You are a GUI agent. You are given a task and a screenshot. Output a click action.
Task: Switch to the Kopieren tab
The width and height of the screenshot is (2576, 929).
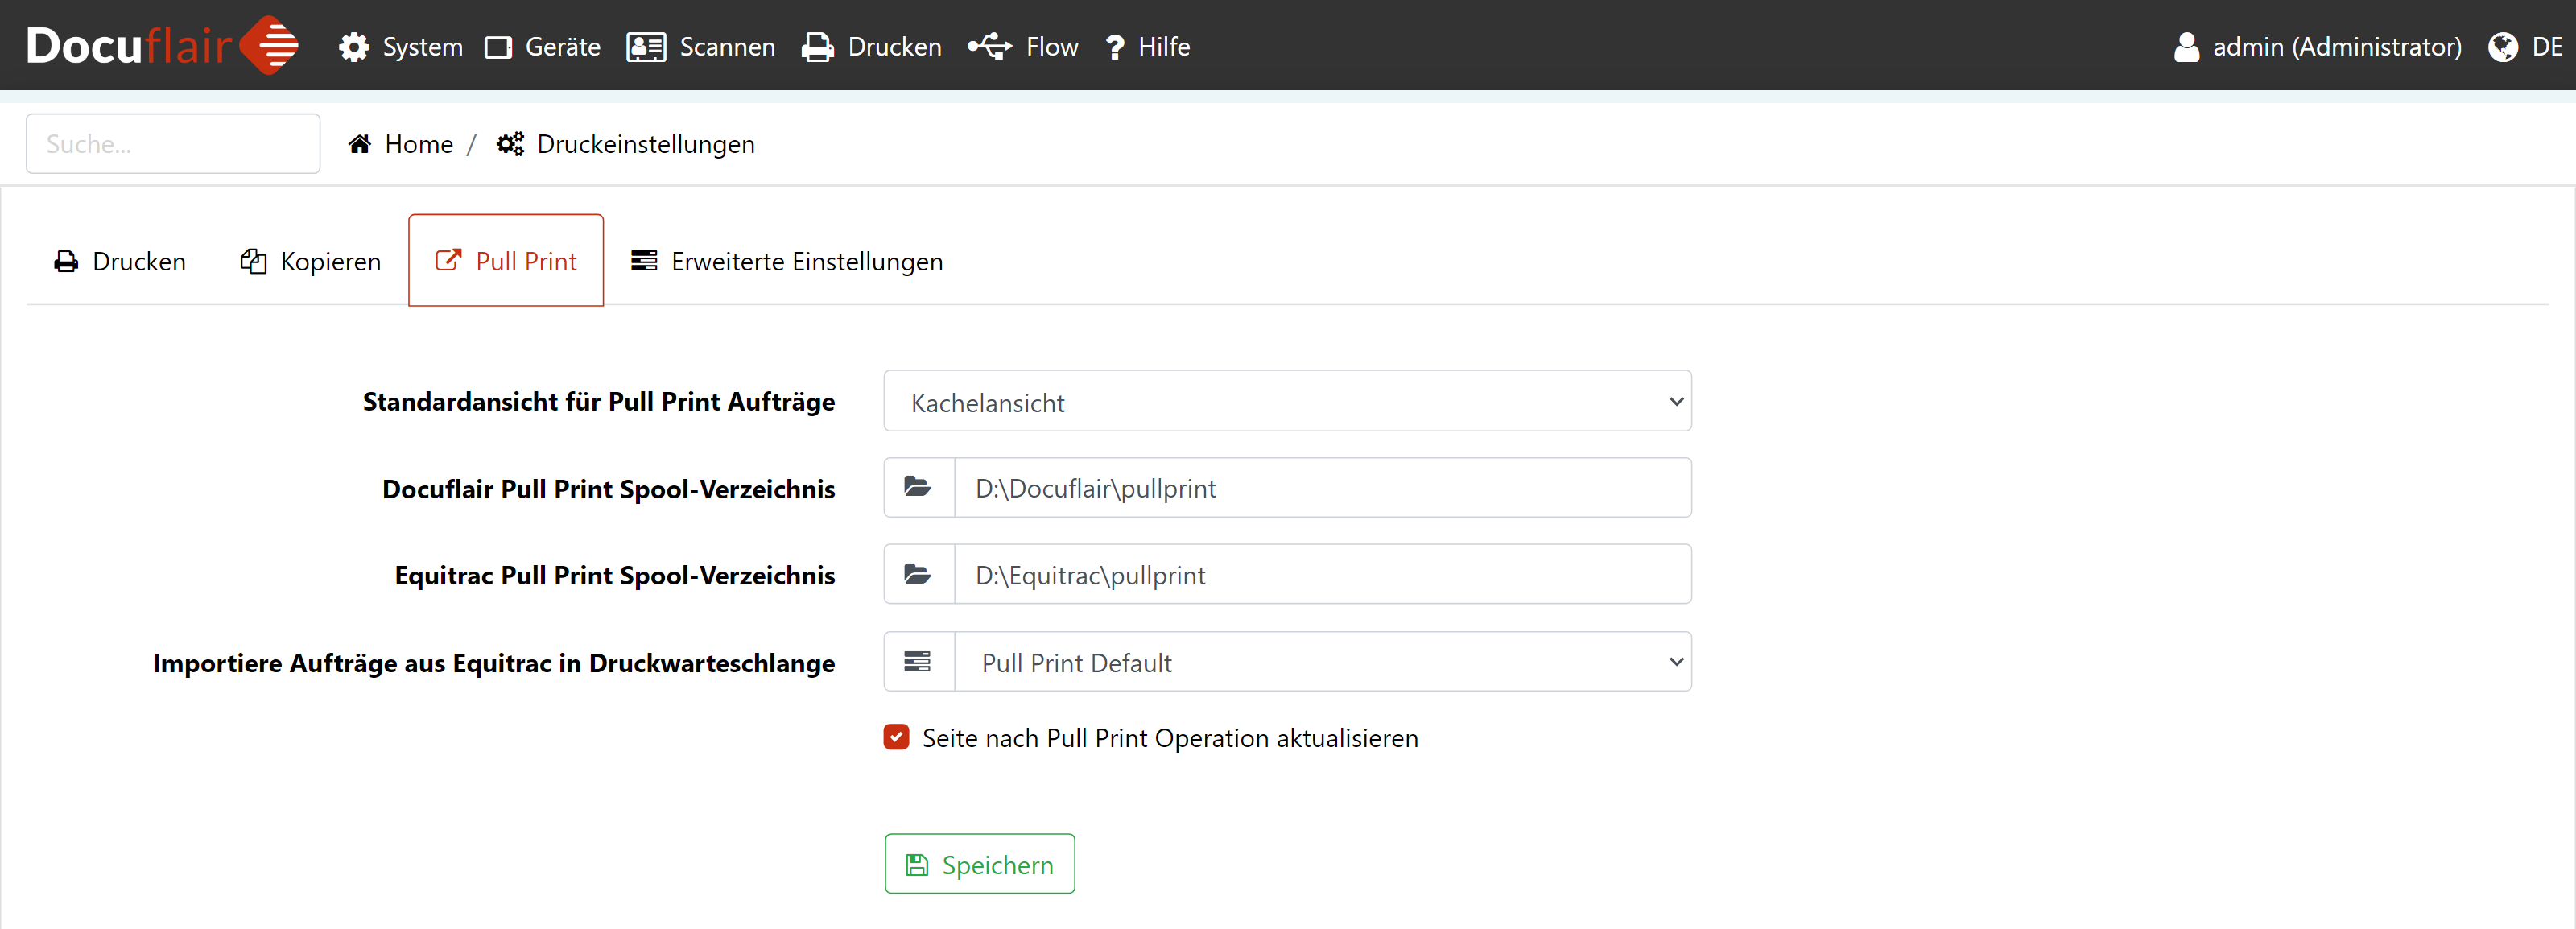[x=311, y=261]
